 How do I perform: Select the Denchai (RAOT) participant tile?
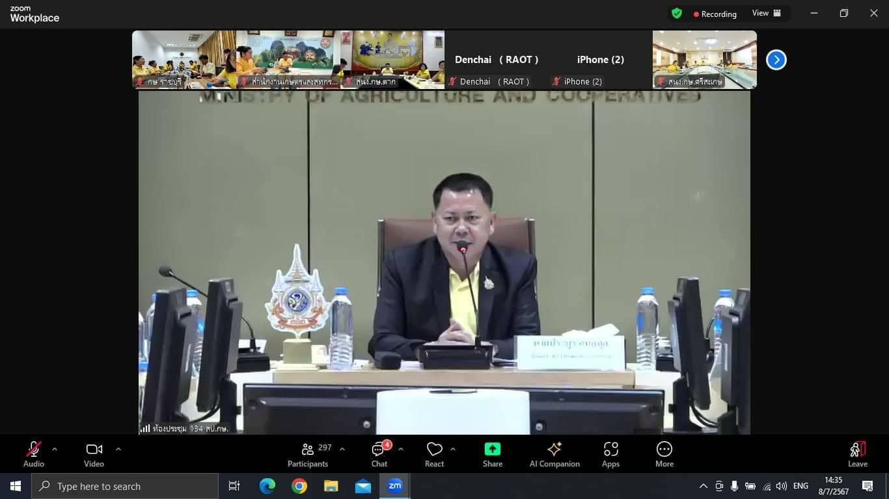[x=496, y=60]
